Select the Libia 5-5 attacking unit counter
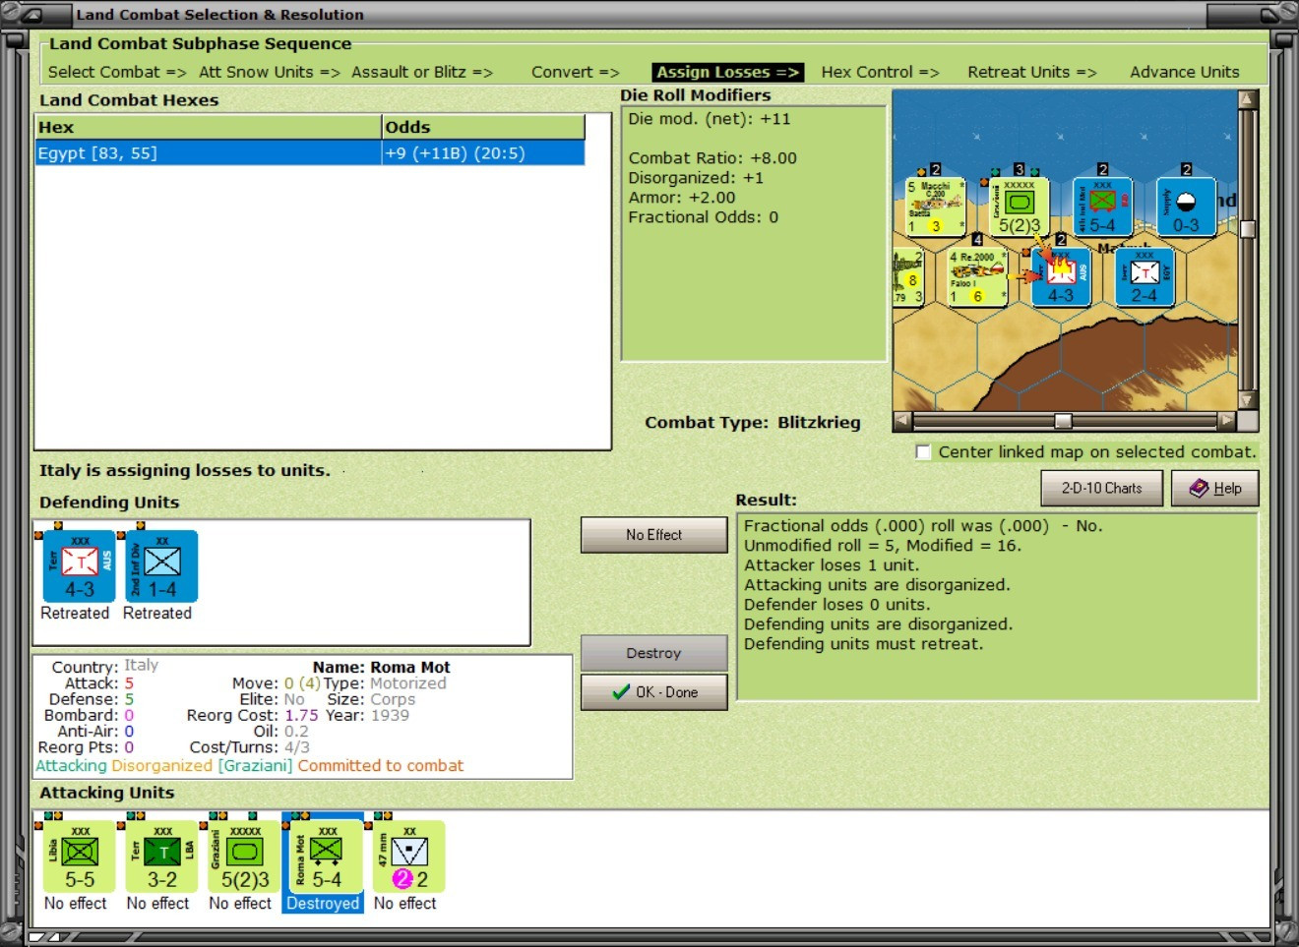This screenshot has width=1299, height=947. tap(80, 857)
